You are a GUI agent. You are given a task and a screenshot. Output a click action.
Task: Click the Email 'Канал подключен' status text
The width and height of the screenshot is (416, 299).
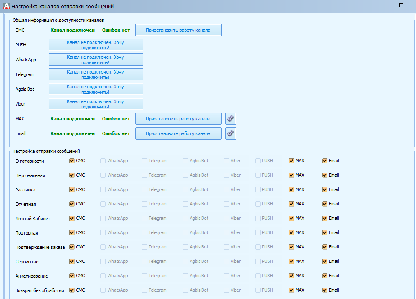pos(72,133)
